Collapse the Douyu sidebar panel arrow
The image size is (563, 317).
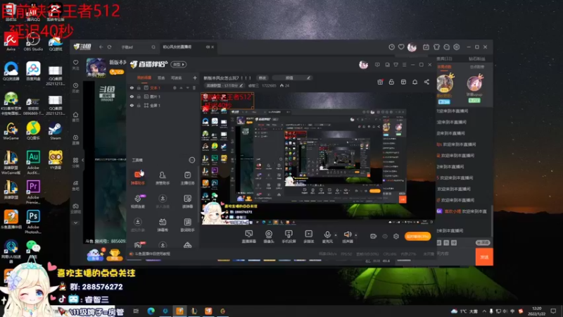[x=82, y=160]
